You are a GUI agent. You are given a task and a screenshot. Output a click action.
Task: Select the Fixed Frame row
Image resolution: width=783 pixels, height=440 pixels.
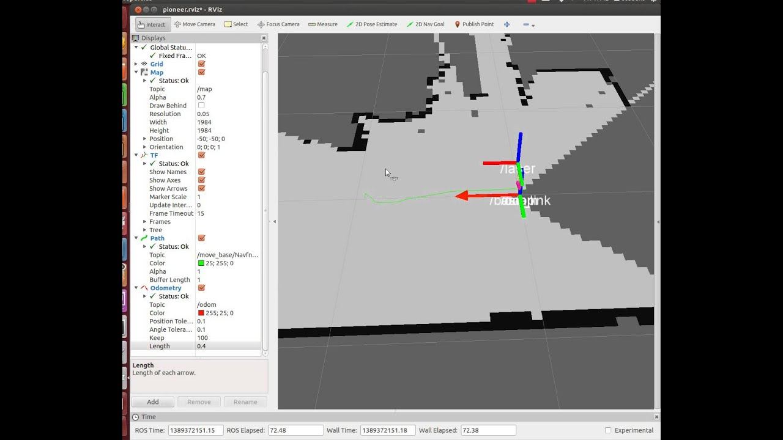[196, 56]
